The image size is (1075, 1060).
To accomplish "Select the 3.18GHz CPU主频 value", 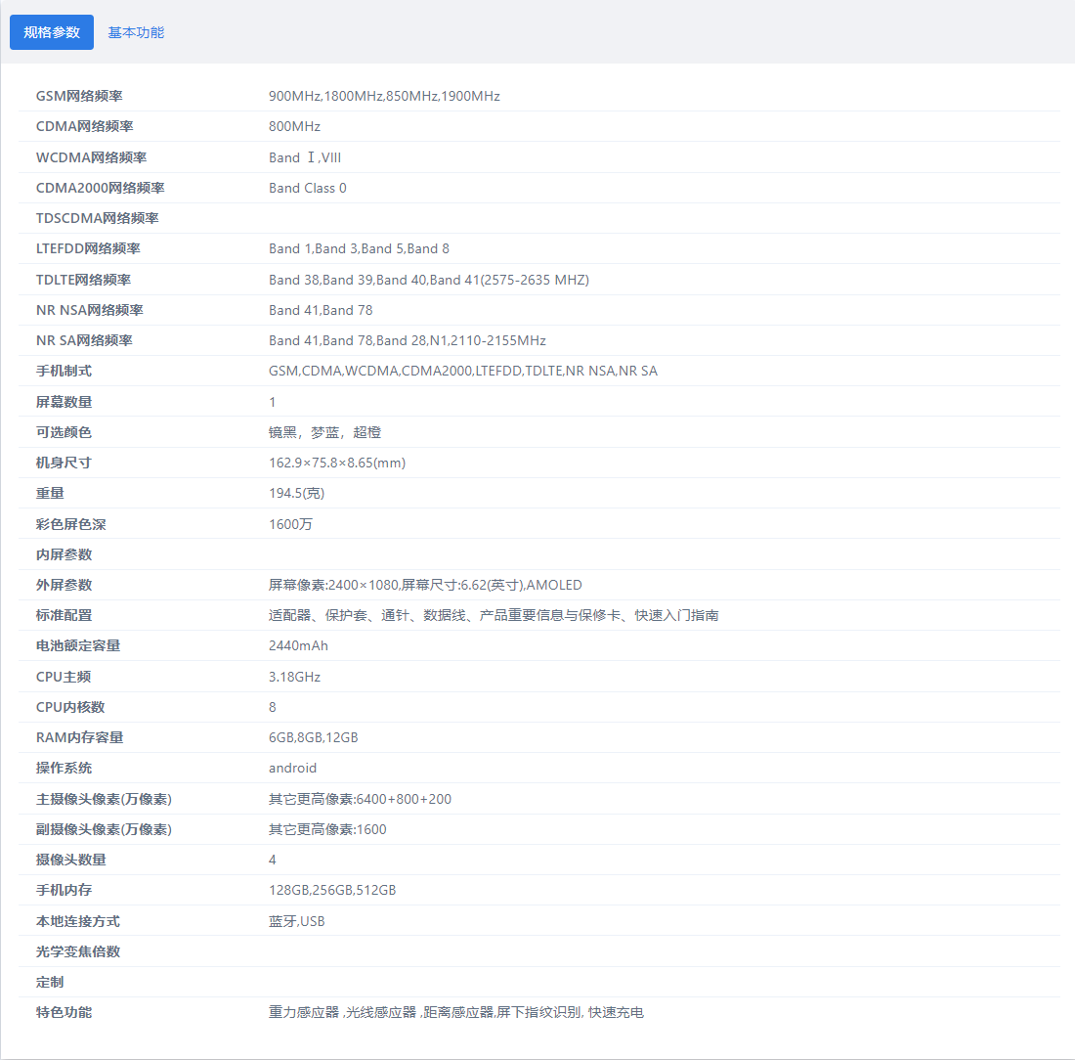I will pyautogui.click(x=294, y=677).
